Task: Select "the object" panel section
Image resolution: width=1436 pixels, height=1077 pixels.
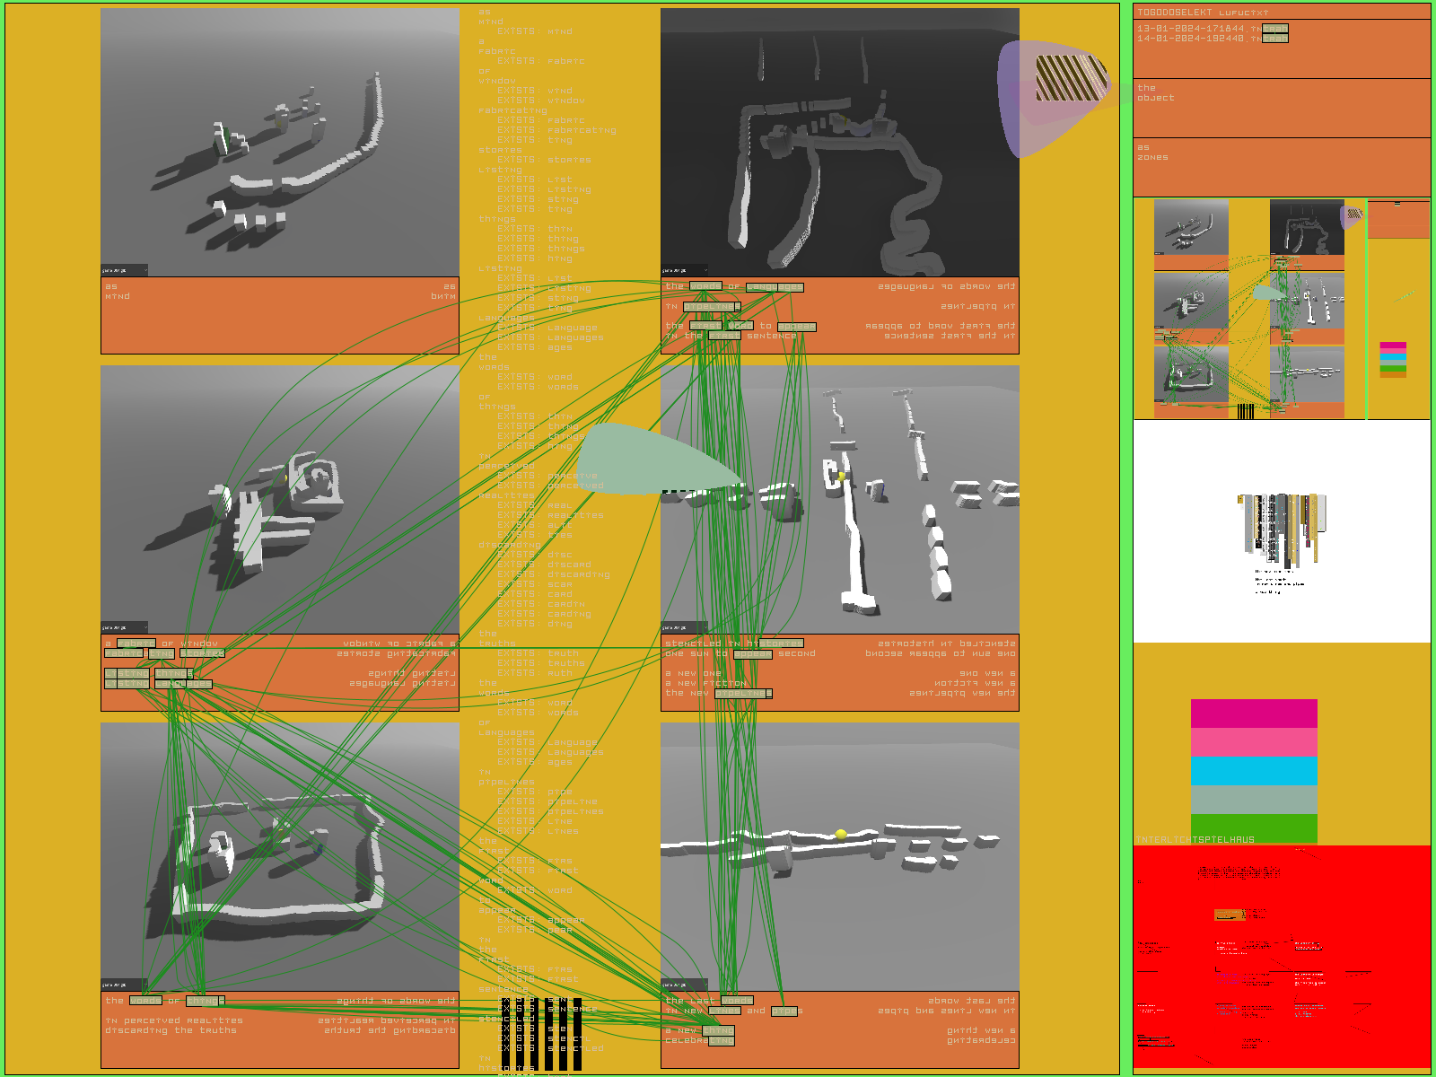Action: [x=1281, y=108]
